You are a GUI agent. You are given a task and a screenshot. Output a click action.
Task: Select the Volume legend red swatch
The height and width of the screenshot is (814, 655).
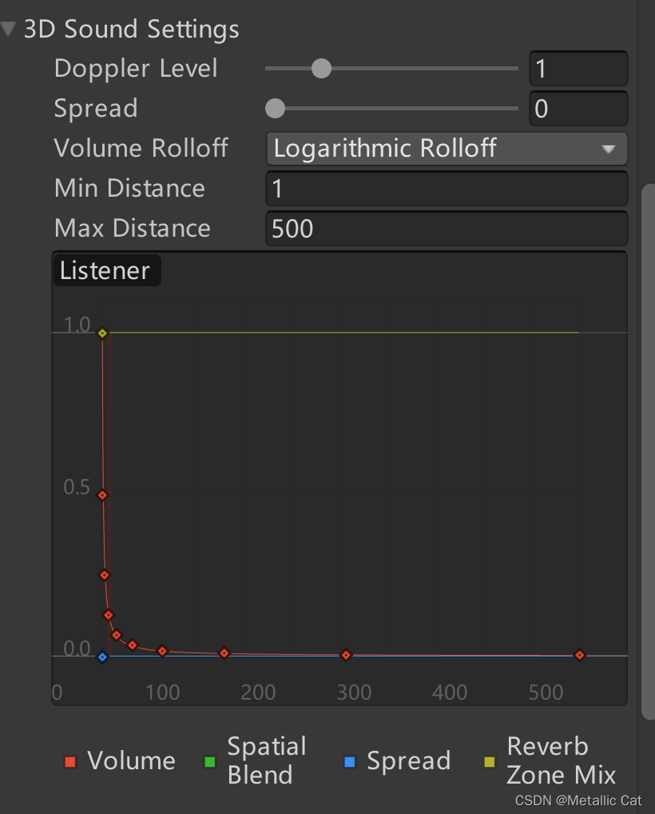tap(69, 762)
